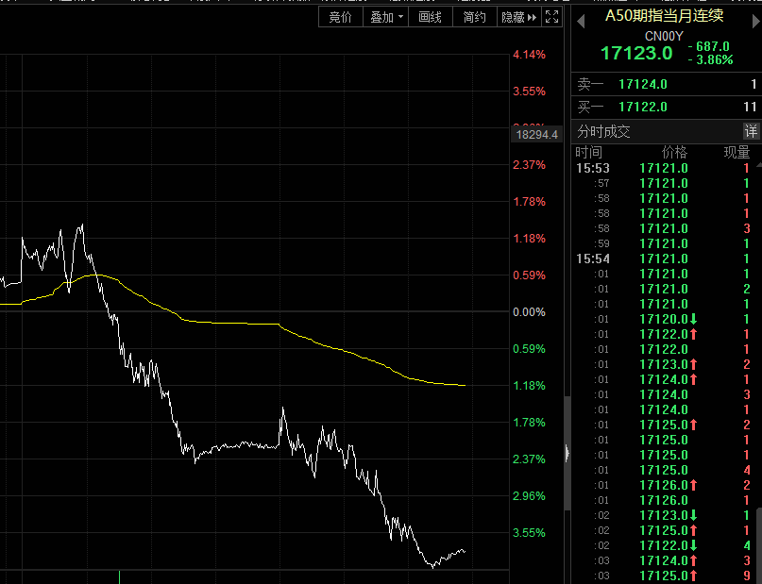The height and width of the screenshot is (584, 762).
Task: Open the 叠加 overlay dropdown
Action: click(386, 17)
